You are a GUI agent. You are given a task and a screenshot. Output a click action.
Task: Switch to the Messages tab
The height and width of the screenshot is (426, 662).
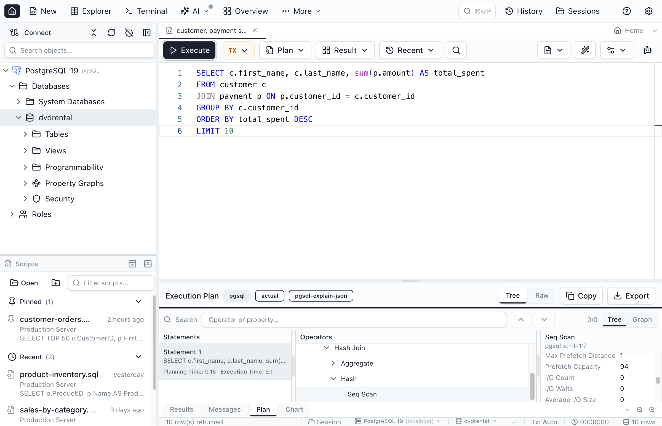coord(225,409)
